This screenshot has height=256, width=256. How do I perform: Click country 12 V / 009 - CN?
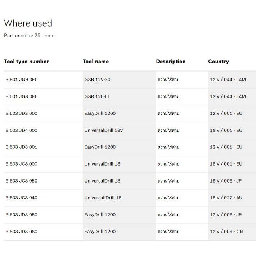pyautogui.click(x=226, y=232)
